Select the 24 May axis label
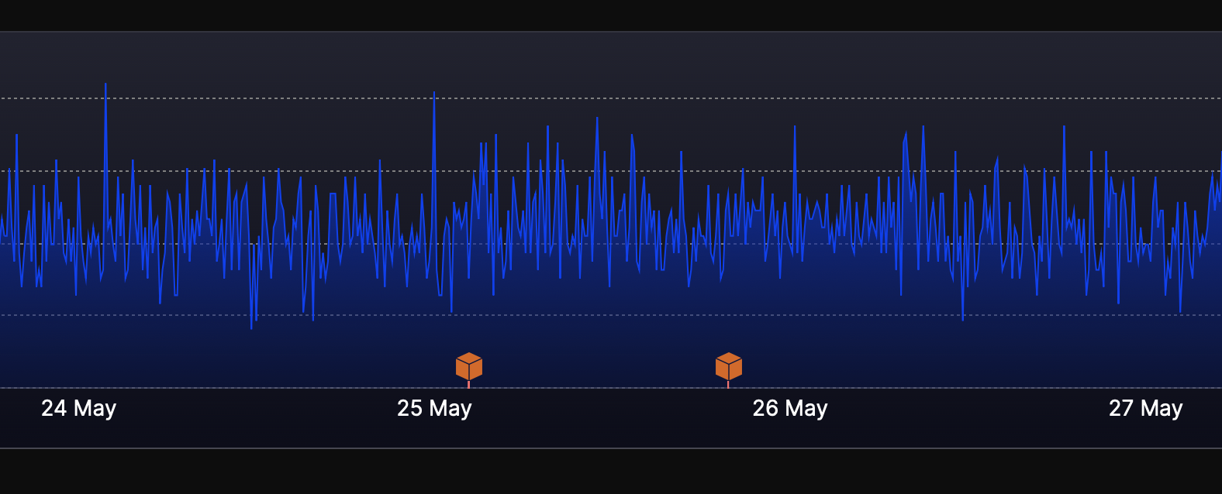This screenshot has height=494, width=1222. (x=78, y=408)
